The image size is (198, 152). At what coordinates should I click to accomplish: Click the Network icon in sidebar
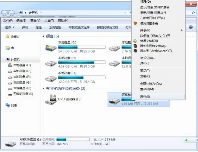pyautogui.click(x=8, y=105)
